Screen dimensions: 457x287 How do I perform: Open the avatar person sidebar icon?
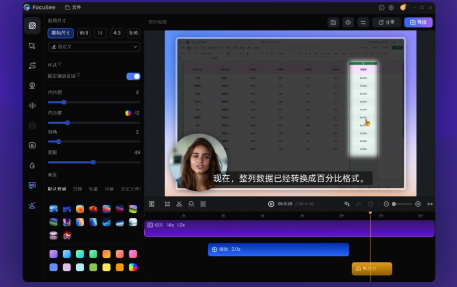coord(32,205)
